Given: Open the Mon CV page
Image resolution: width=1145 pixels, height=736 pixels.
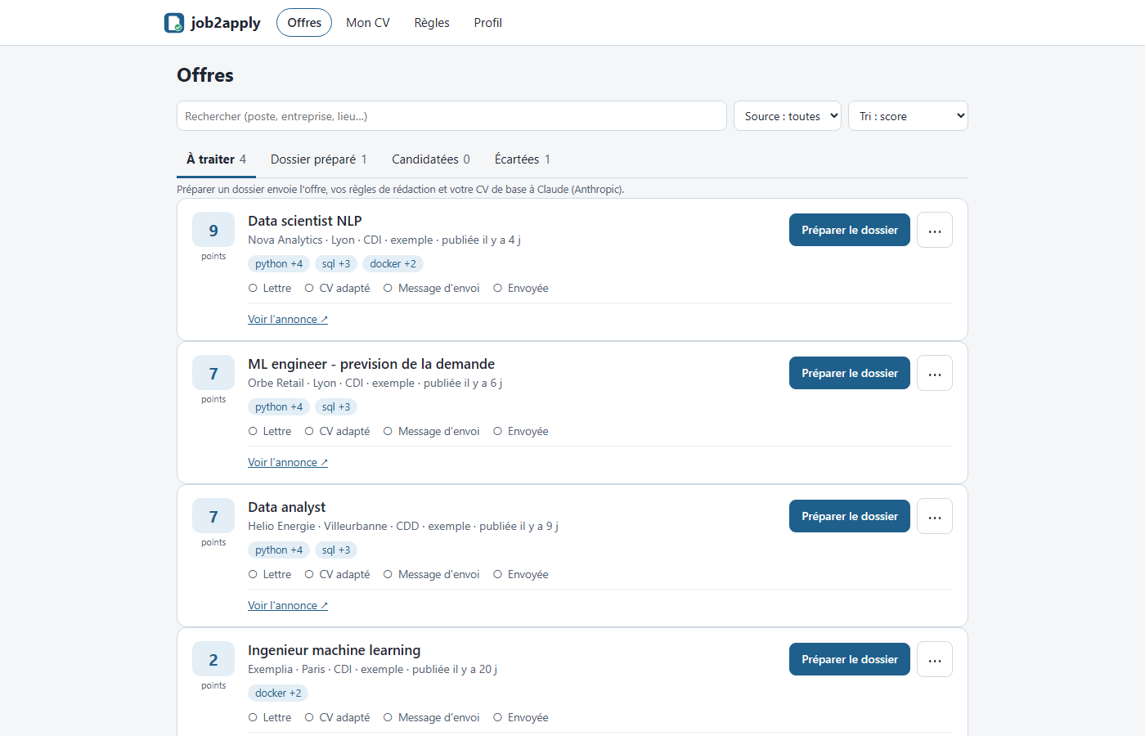Looking at the screenshot, I should click(368, 23).
